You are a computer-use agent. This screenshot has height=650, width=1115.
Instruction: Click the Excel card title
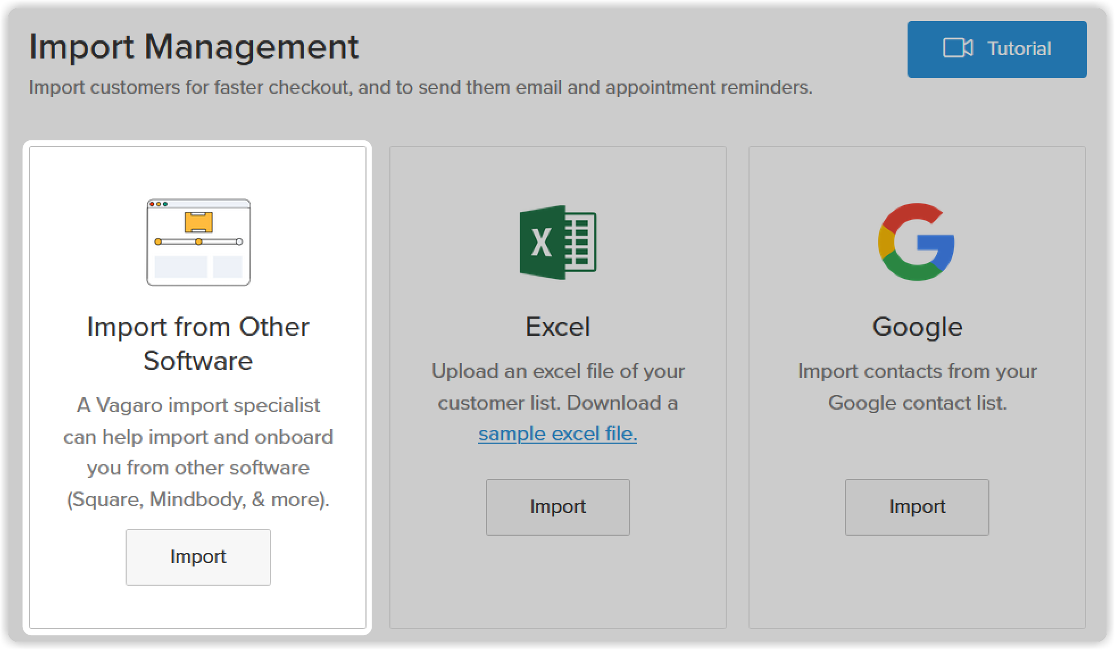point(558,327)
